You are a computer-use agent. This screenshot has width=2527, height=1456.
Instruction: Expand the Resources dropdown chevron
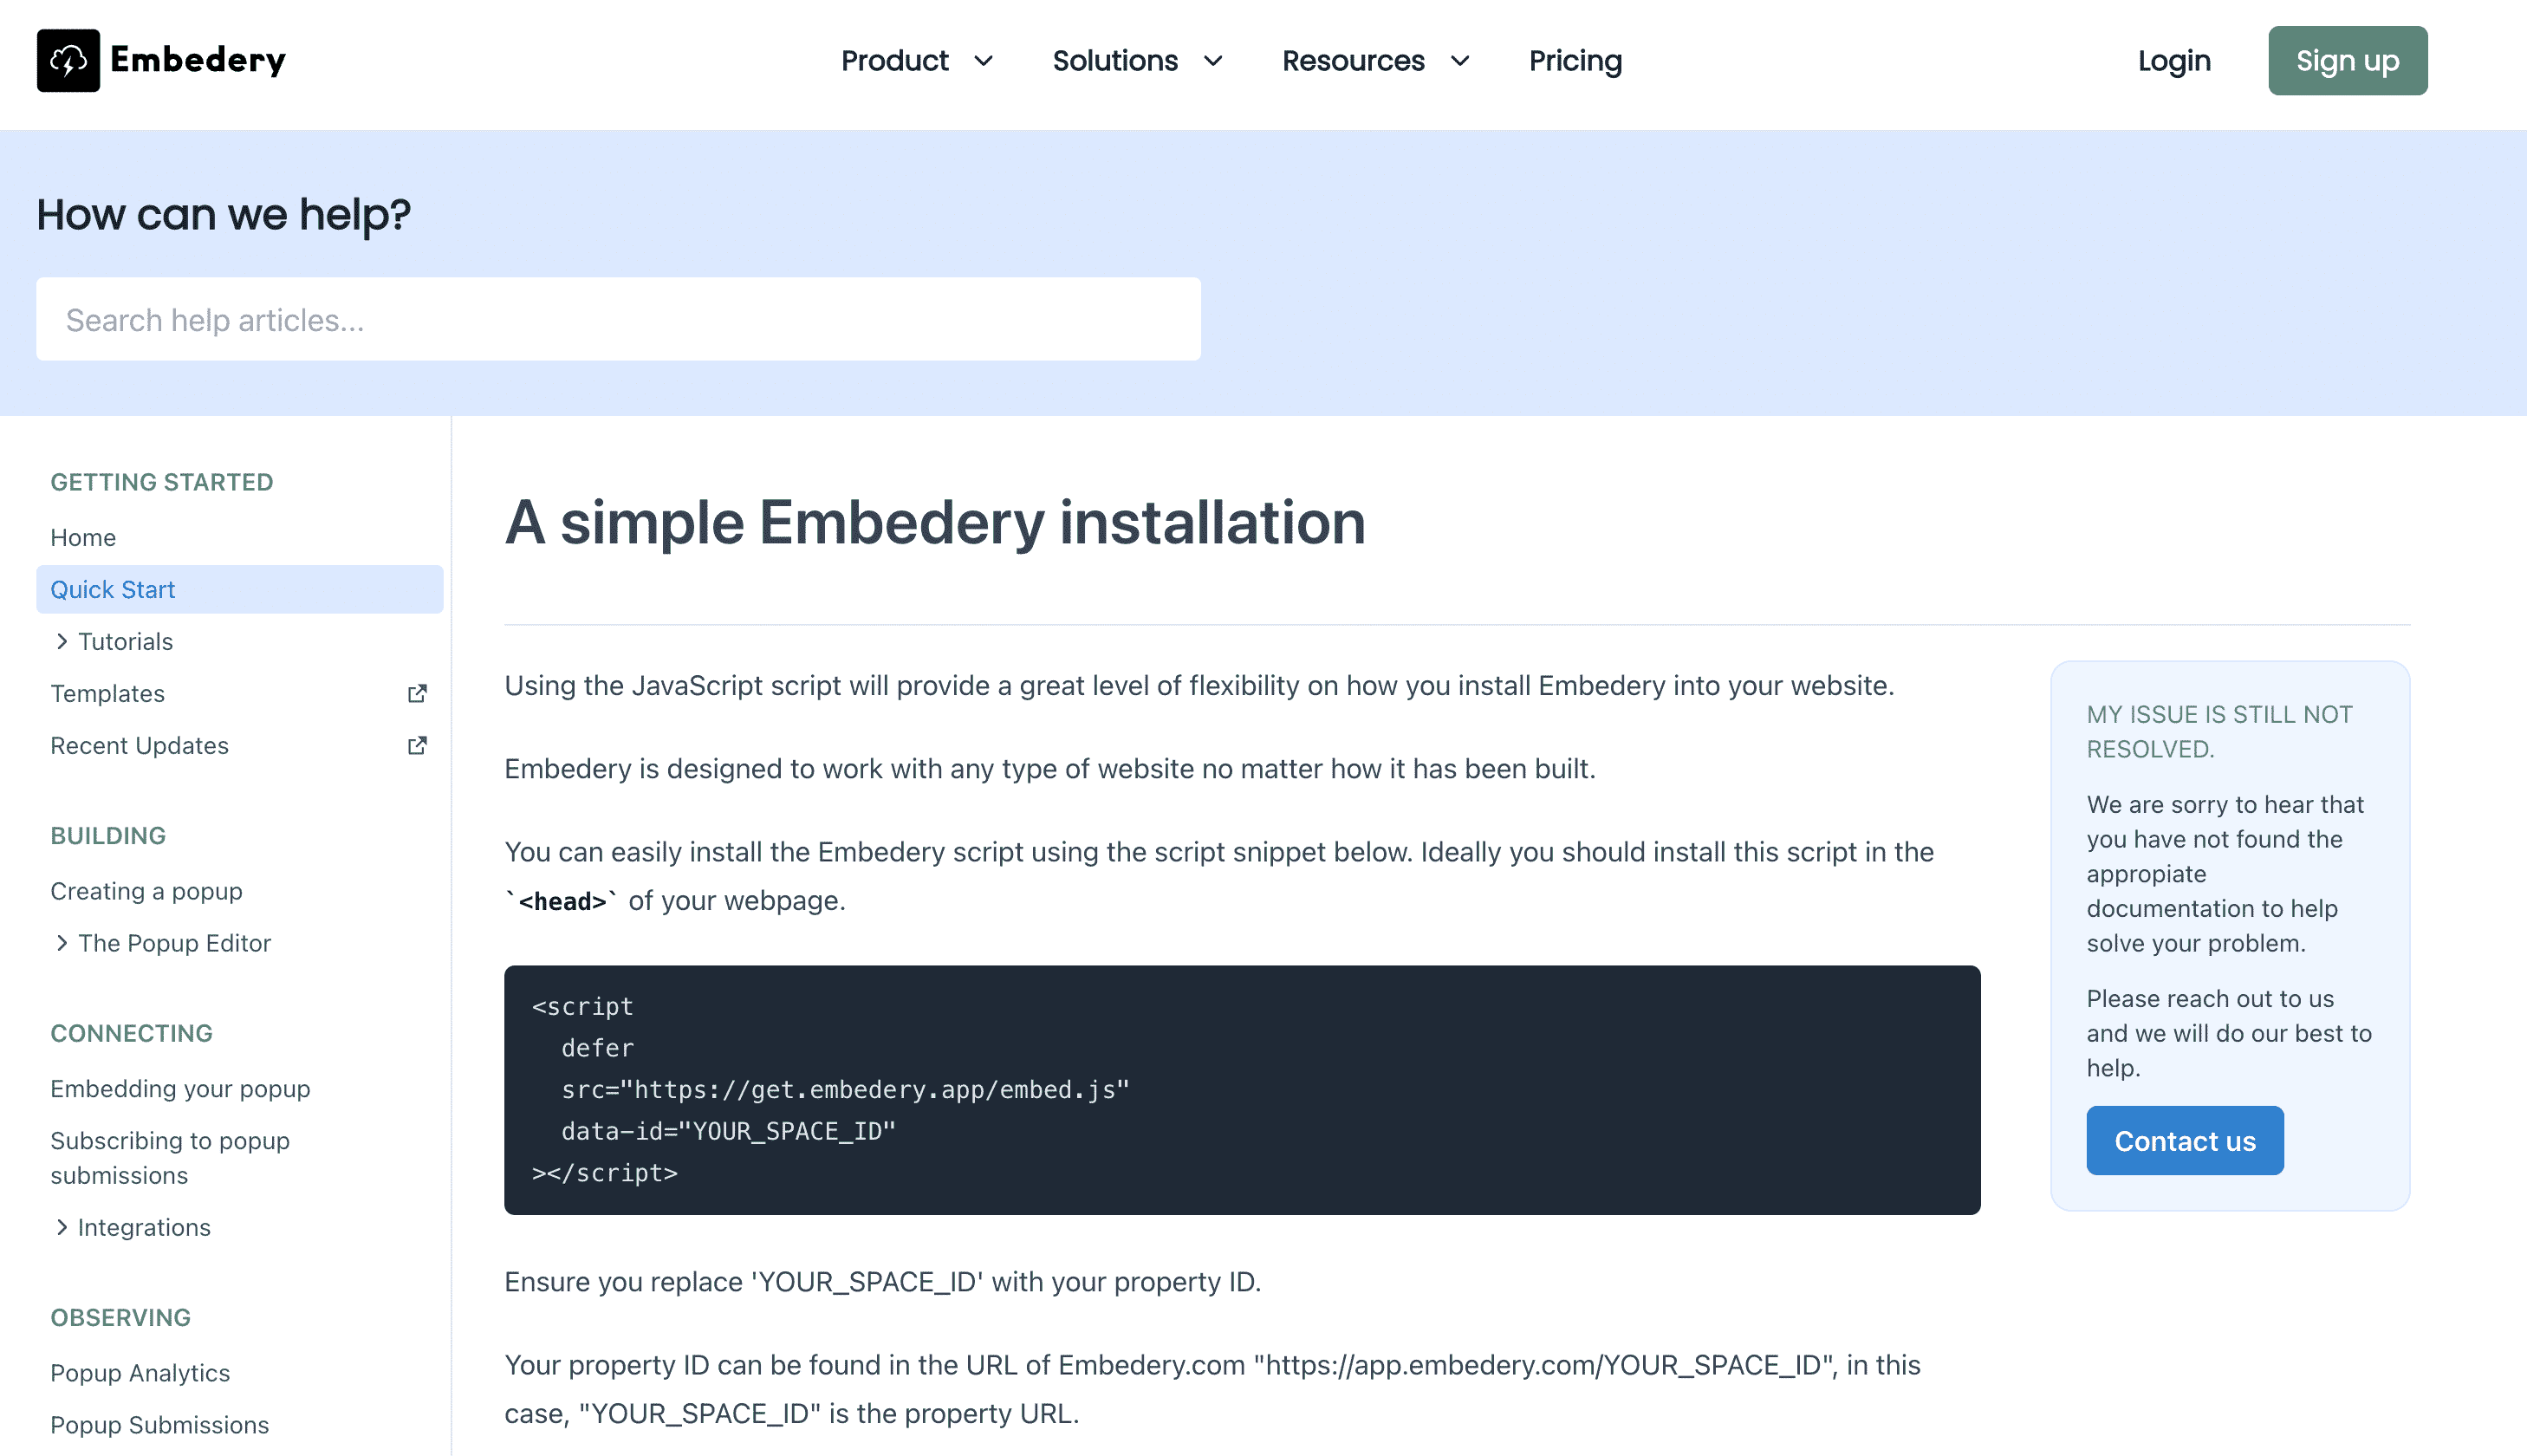(1460, 62)
